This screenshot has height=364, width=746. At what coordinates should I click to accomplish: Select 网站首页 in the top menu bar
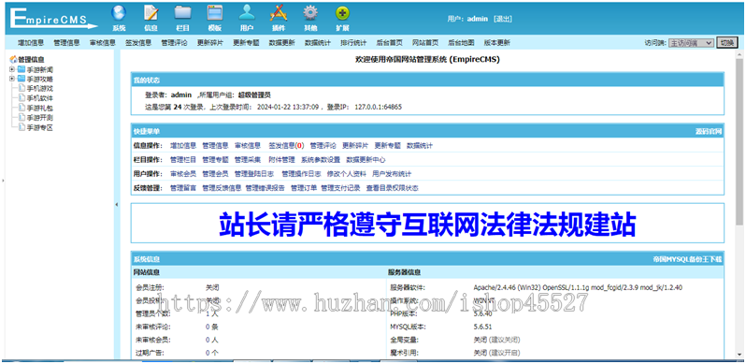[425, 43]
